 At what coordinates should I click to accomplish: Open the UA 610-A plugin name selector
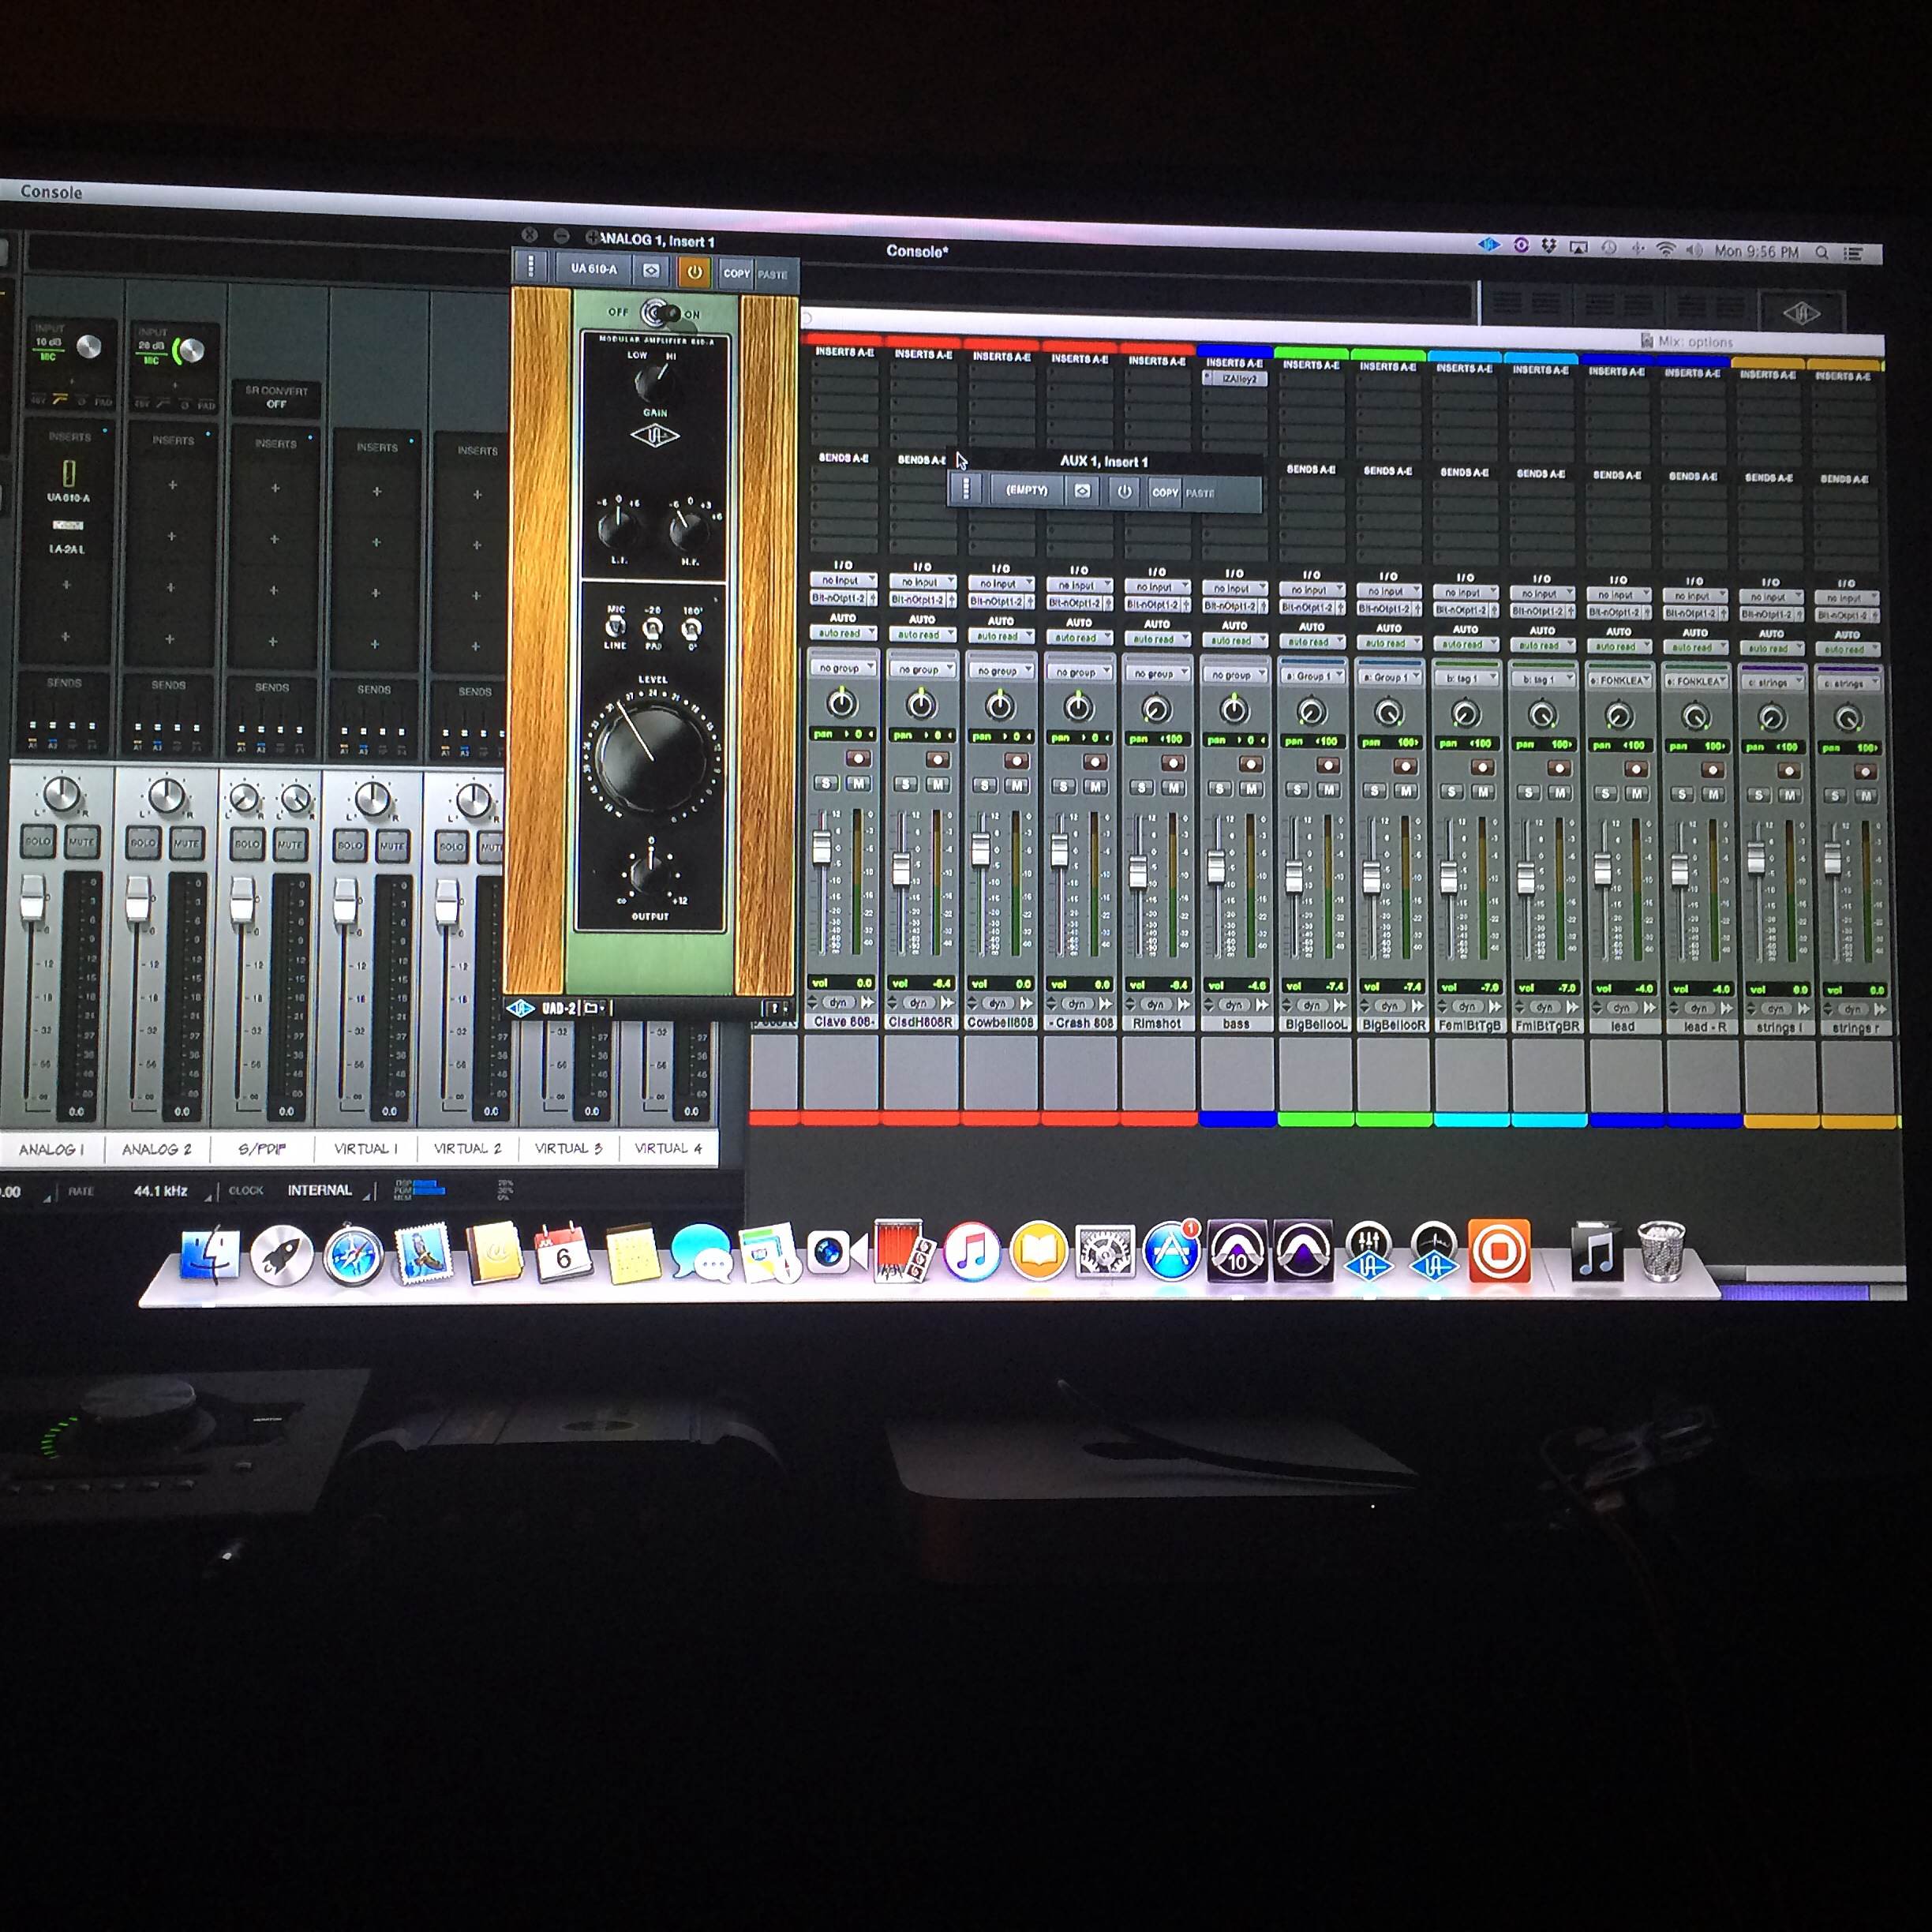pyautogui.click(x=593, y=269)
